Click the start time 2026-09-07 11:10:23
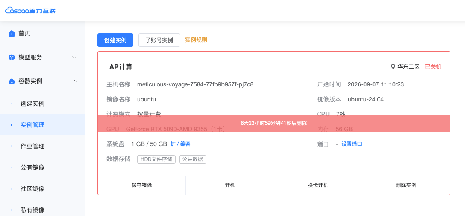The width and height of the screenshot is (465, 216). point(376,84)
